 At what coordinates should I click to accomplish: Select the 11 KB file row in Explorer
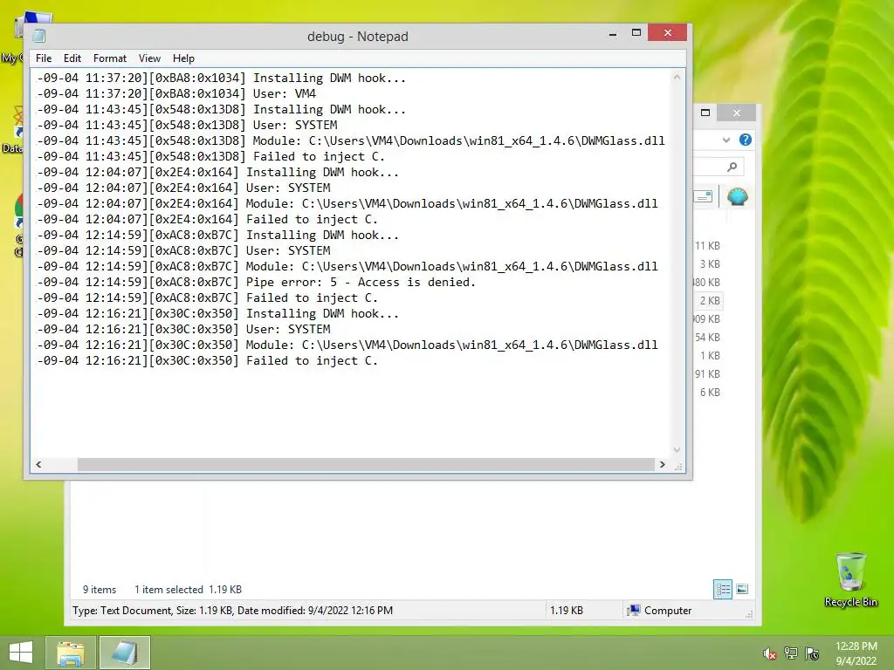click(707, 245)
